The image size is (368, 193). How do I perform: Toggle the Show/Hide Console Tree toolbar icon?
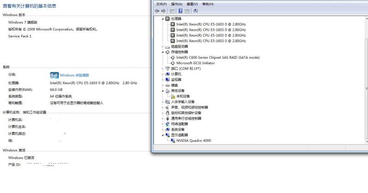(172, 11)
